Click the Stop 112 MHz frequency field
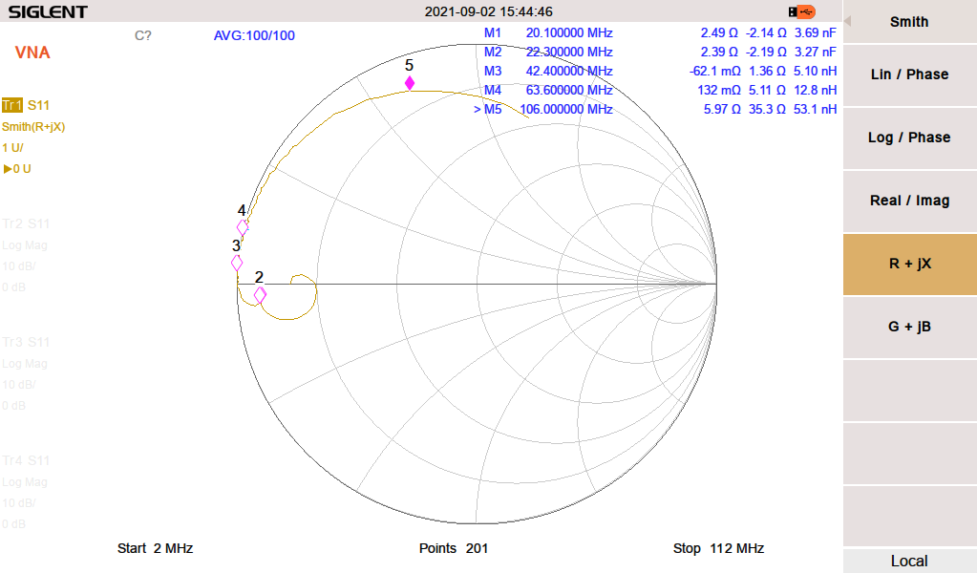Viewport: 977px width, 573px height. click(x=718, y=548)
